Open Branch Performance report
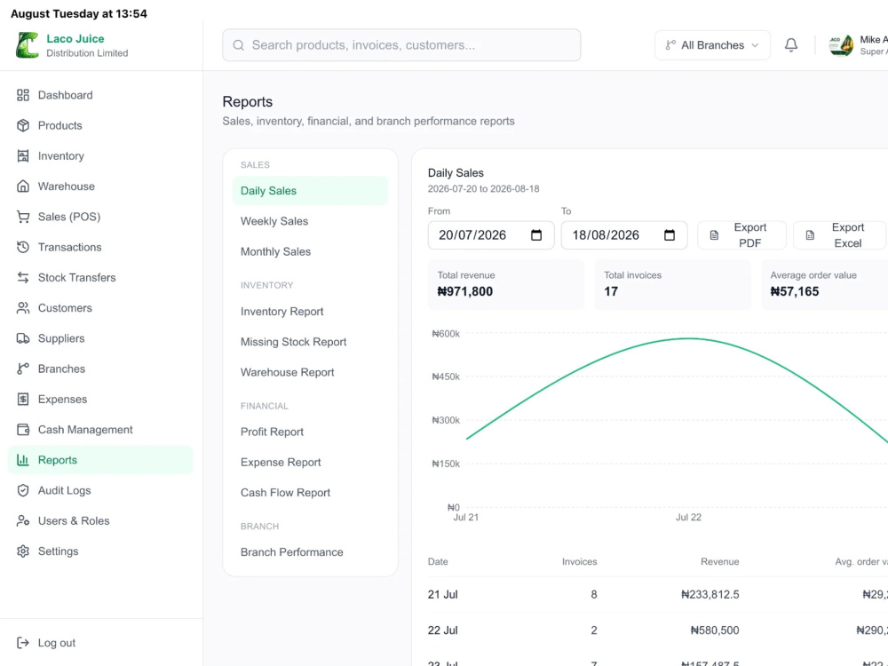The image size is (888, 666). click(x=310, y=552)
